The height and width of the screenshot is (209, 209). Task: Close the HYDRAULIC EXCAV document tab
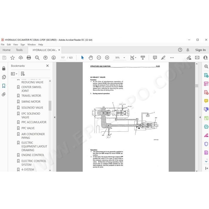pyautogui.click(x=59, y=50)
